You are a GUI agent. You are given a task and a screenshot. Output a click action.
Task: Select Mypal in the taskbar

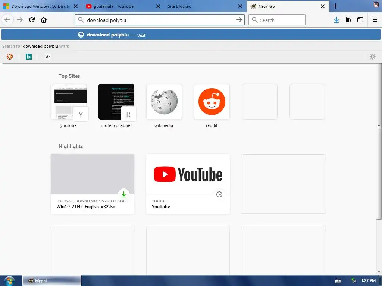click(52, 281)
